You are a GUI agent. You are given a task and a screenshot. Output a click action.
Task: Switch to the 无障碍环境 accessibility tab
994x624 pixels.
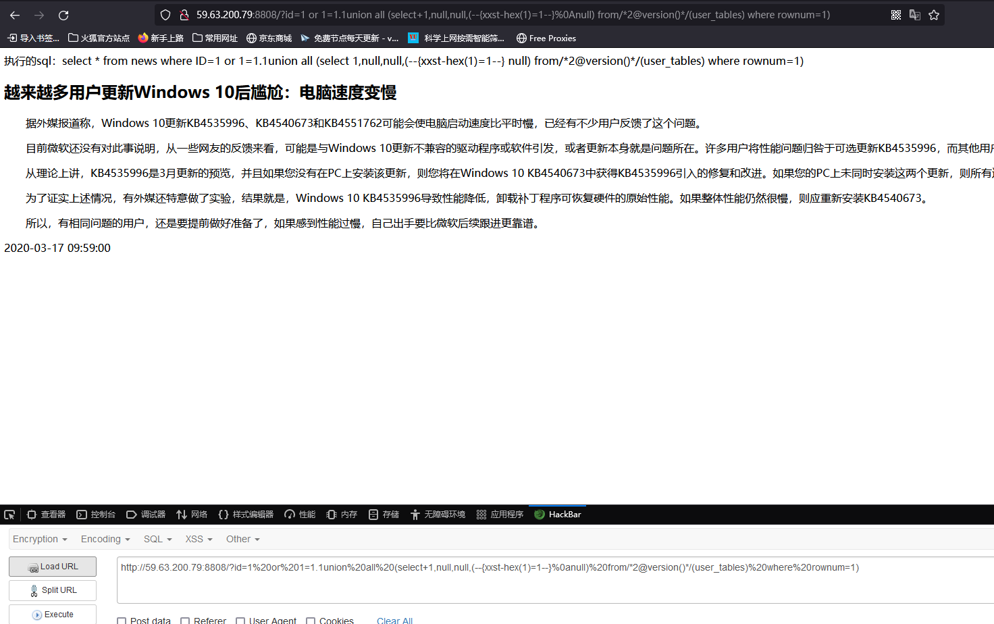pos(438,515)
